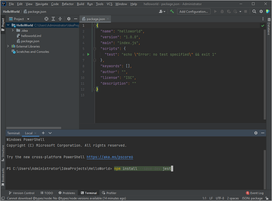Screen dimensions: 272x201
Task: Open the Build menu
Action: 81,4
